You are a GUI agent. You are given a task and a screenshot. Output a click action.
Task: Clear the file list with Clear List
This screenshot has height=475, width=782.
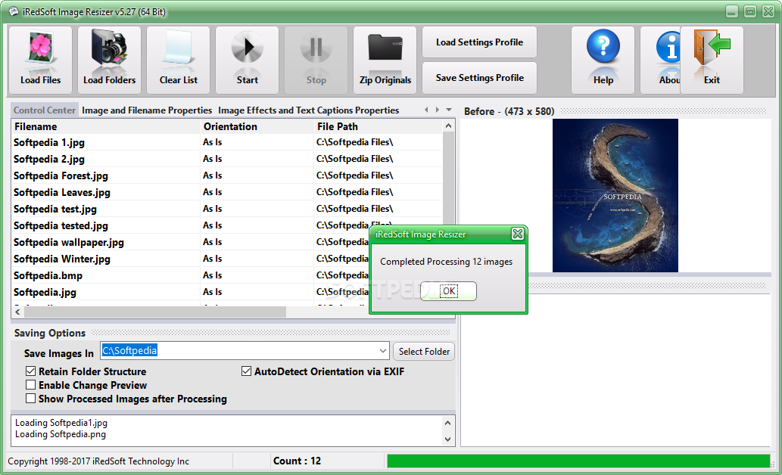tap(178, 60)
